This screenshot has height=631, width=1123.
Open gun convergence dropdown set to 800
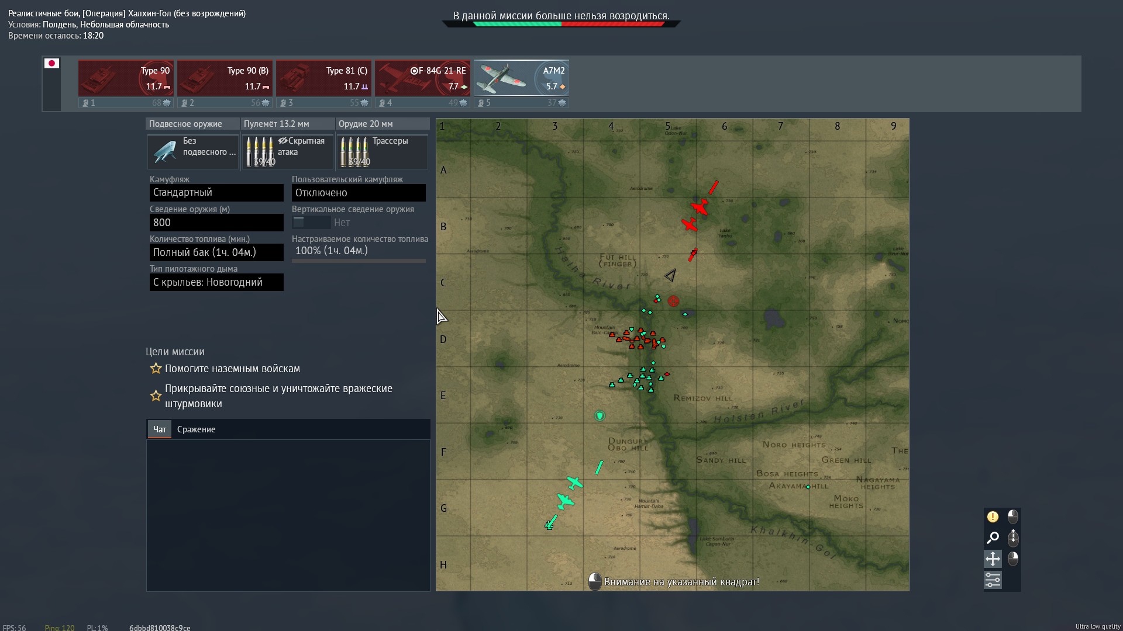[216, 223]
